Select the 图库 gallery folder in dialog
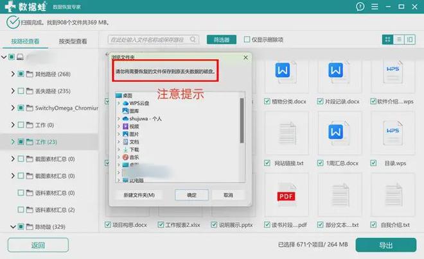Image resolution: width=424 pixels, height=259 pixels. [x=134, y=110]
